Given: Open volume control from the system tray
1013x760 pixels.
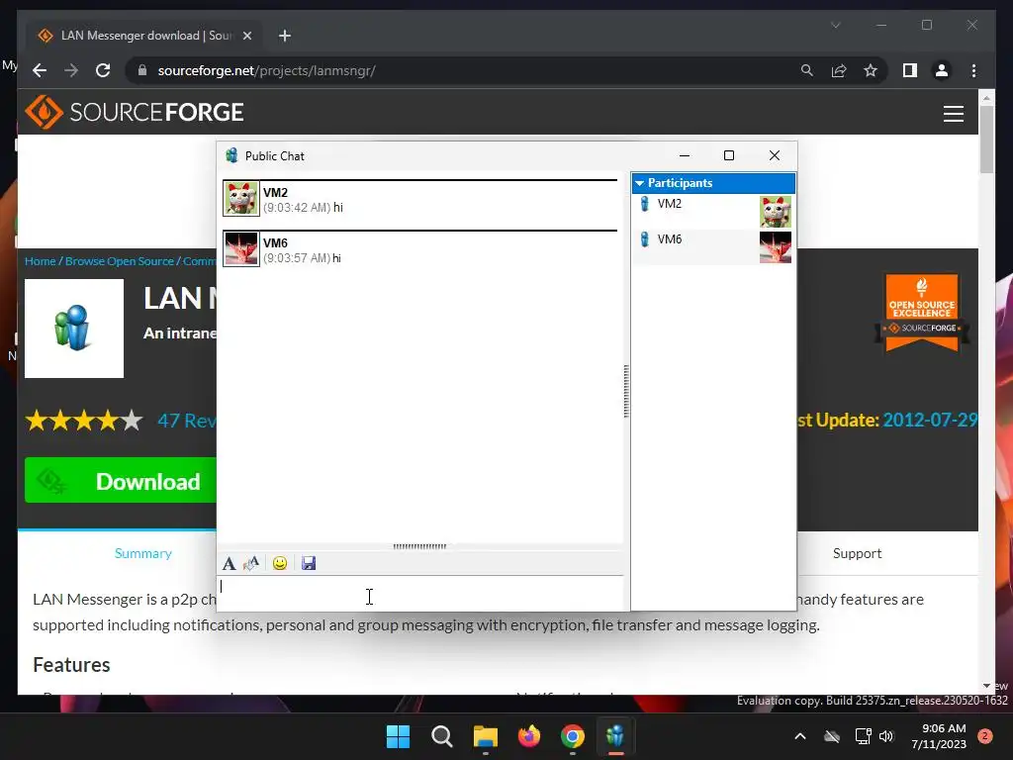Looking at the screenshot, I should (x=886, y=736).
